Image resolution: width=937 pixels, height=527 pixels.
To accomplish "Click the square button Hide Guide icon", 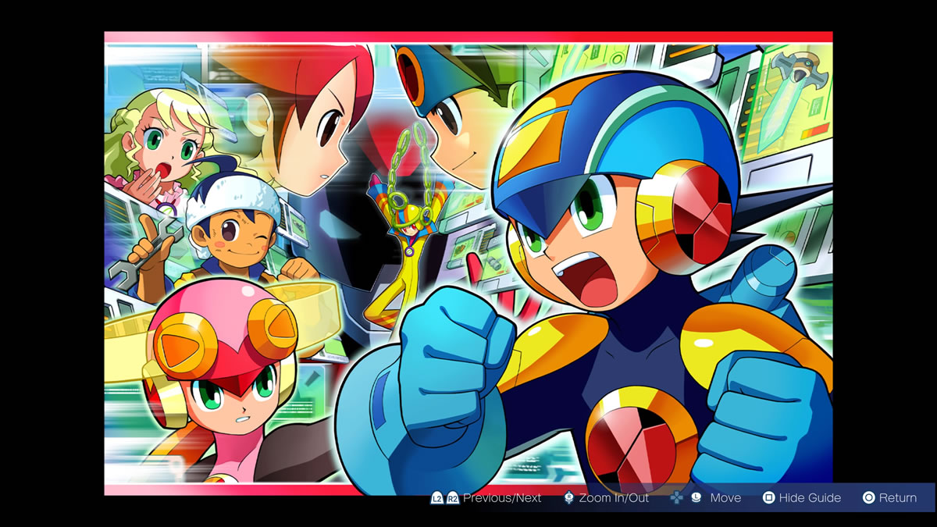I will pyautogui.click(x=768, y=498).
